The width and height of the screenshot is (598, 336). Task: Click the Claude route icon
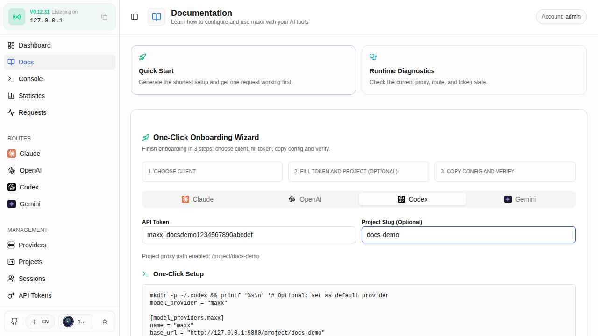click(12, 154)
